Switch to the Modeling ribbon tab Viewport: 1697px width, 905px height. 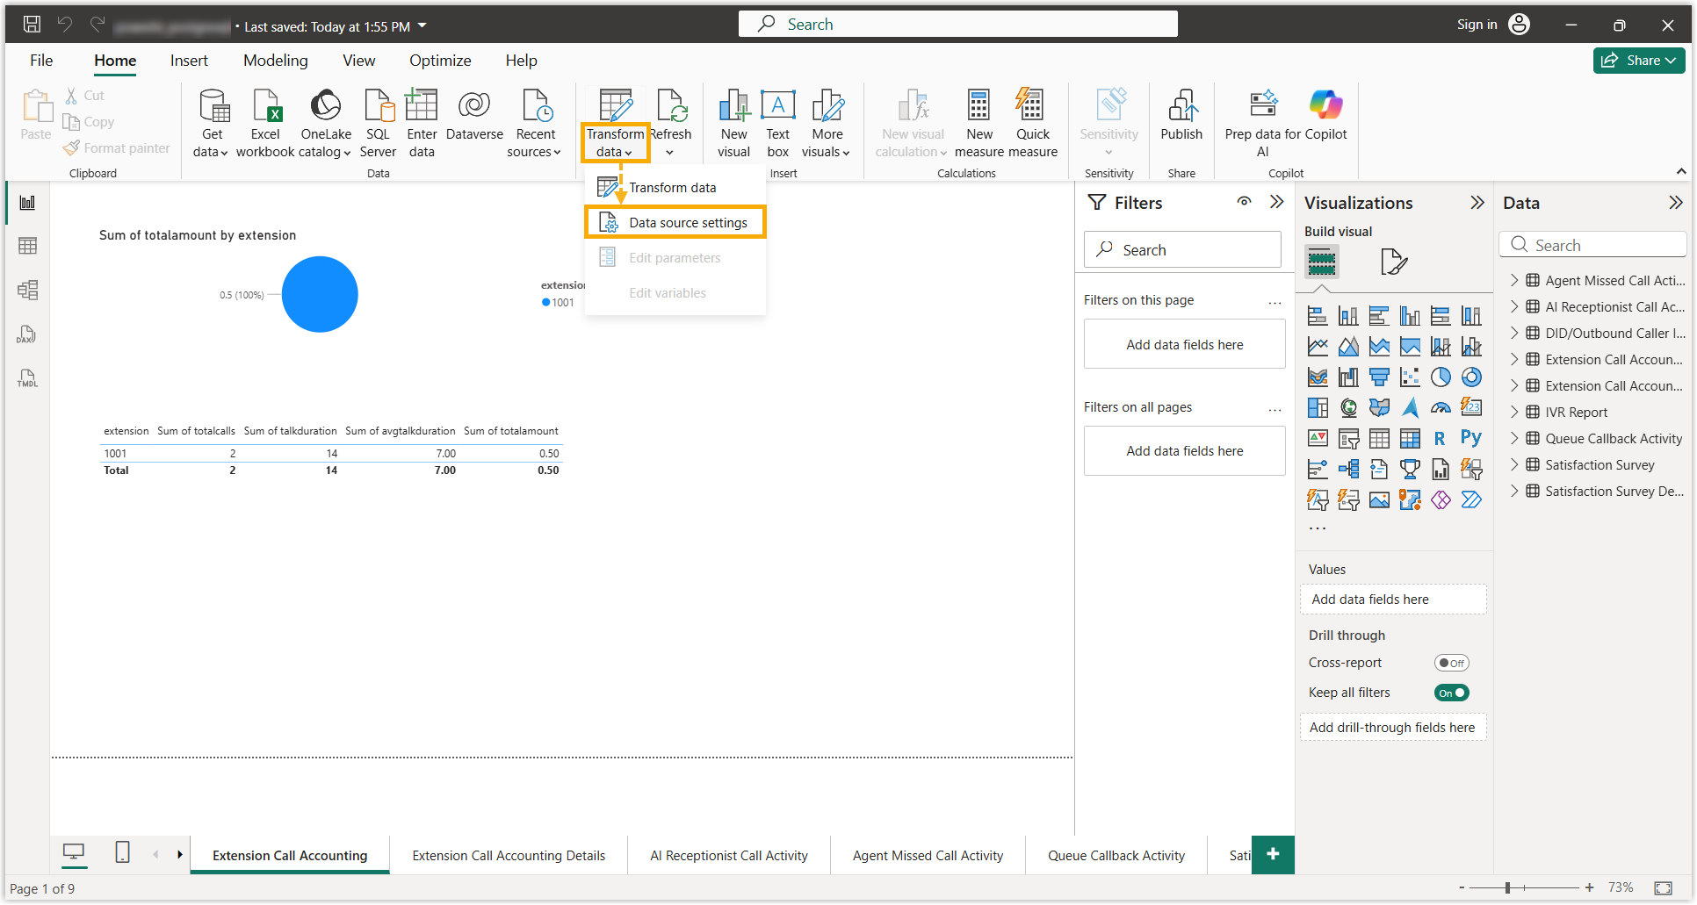(276, 61)
